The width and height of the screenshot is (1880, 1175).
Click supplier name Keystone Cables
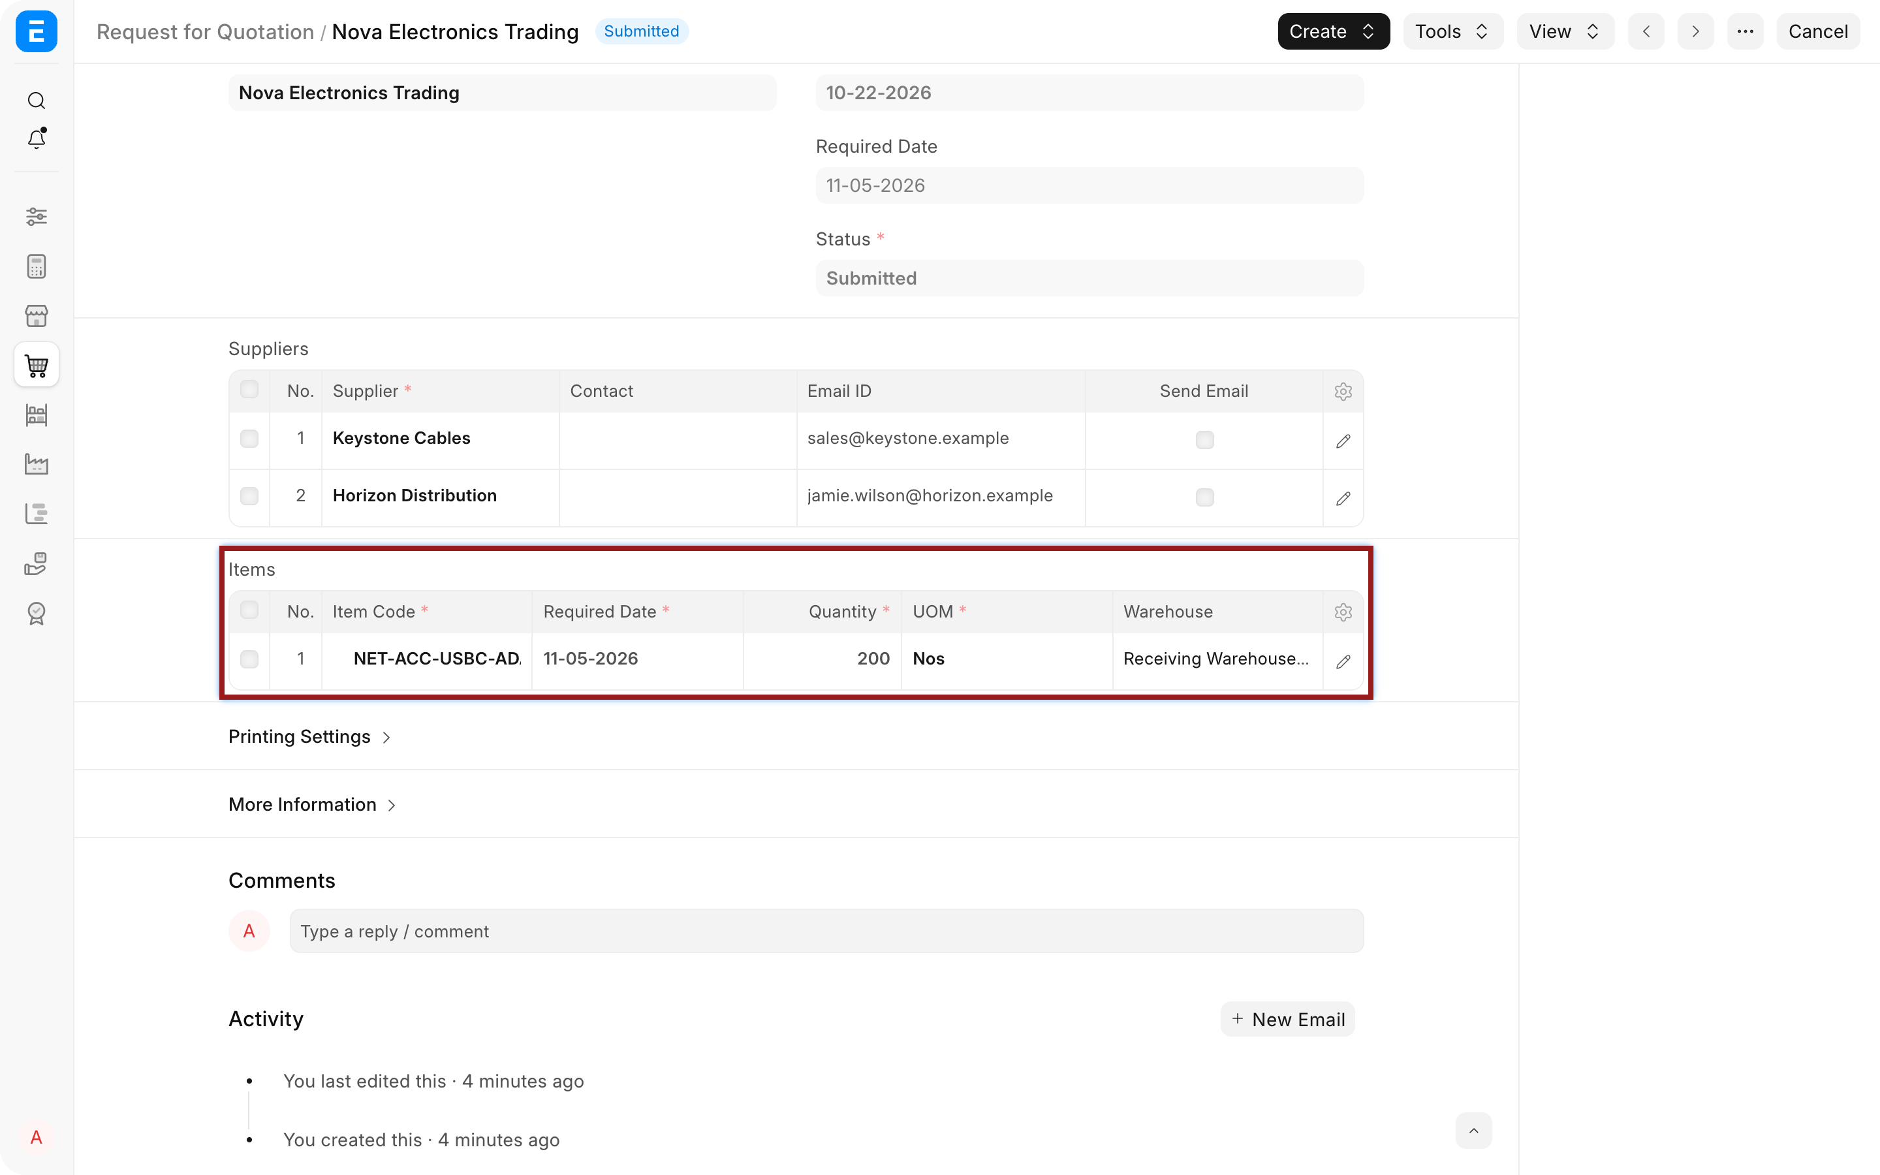point(401,438)
